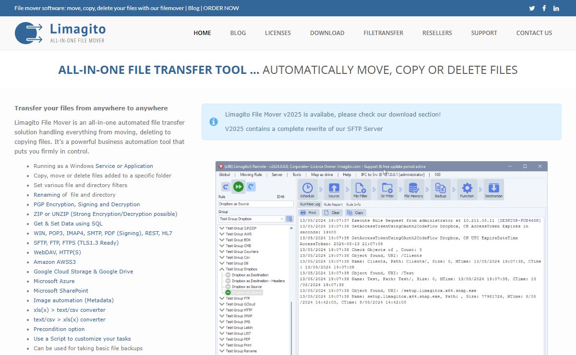Open the Moving Rule menu

[x=251, y=175]
